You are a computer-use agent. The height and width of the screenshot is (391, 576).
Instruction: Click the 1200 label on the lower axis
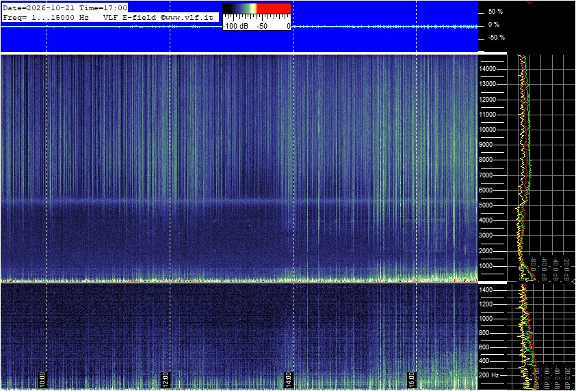486,304
